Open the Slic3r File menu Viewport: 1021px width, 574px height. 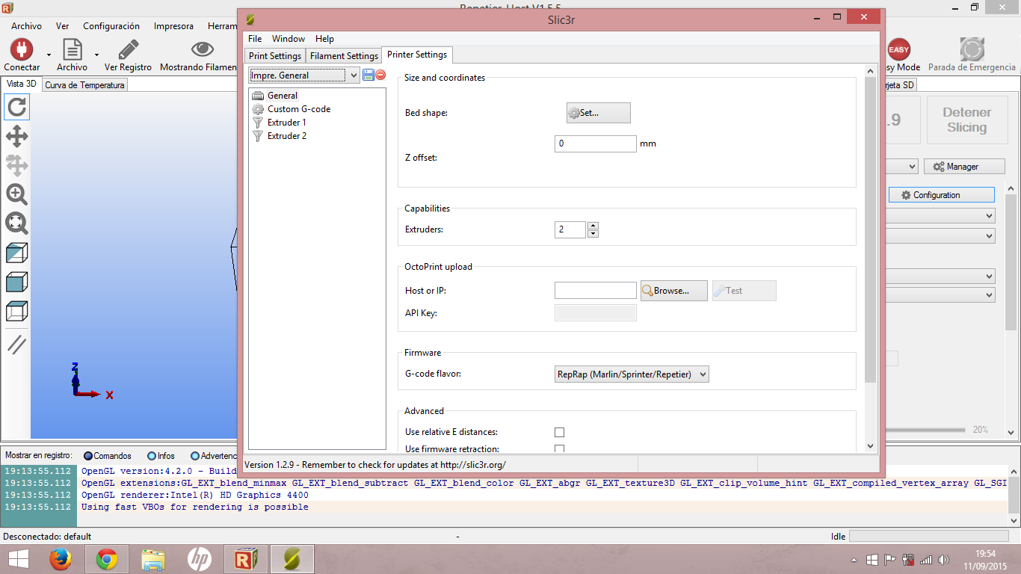click(x=255, y=39)
